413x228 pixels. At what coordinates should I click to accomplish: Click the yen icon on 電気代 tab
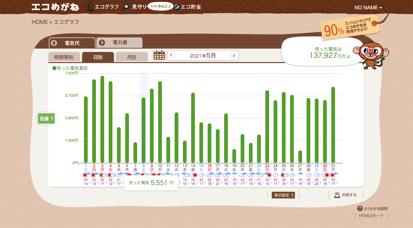54,43
